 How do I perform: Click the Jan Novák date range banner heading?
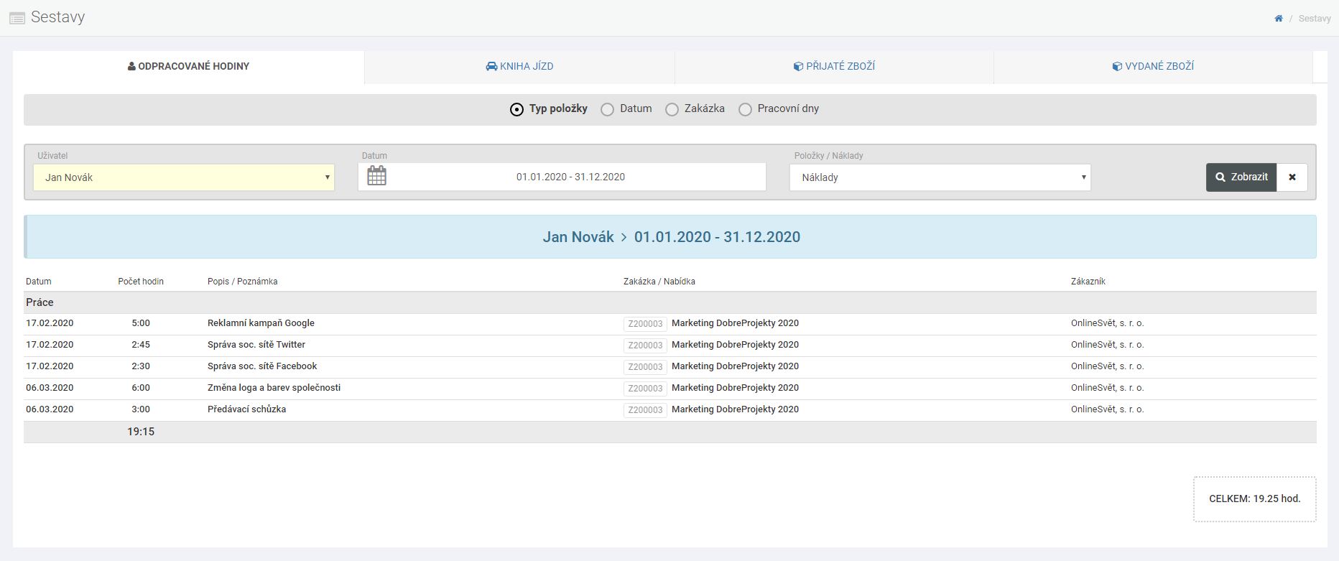[x=671, y=237]
